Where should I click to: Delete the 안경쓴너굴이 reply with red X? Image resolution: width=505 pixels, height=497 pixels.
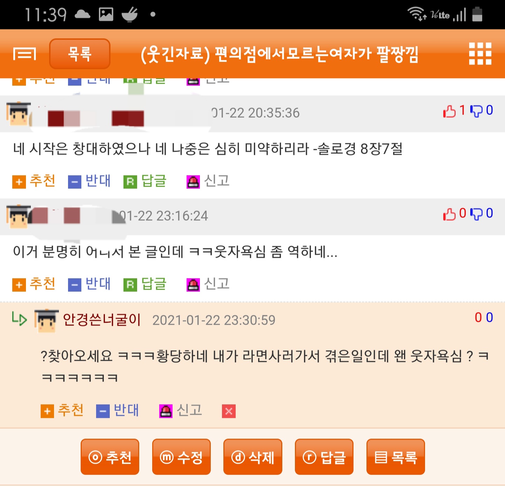click(x=229, y=411)
